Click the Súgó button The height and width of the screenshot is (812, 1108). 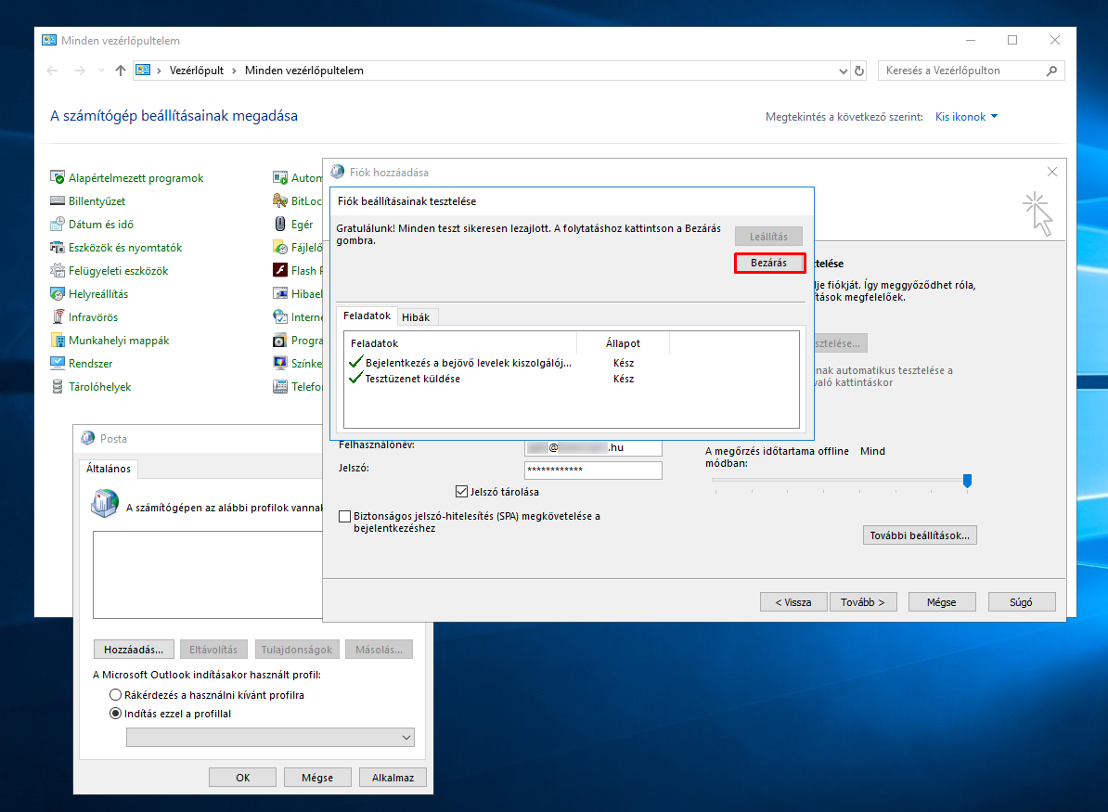point(1021,602)
